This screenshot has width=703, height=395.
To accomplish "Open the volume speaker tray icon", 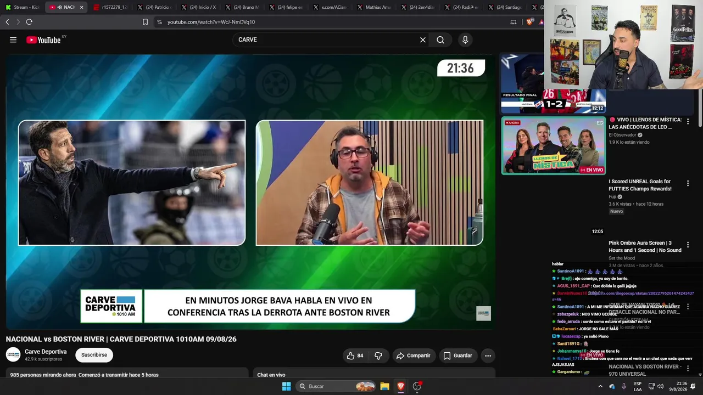I will (x=660, y=386).
